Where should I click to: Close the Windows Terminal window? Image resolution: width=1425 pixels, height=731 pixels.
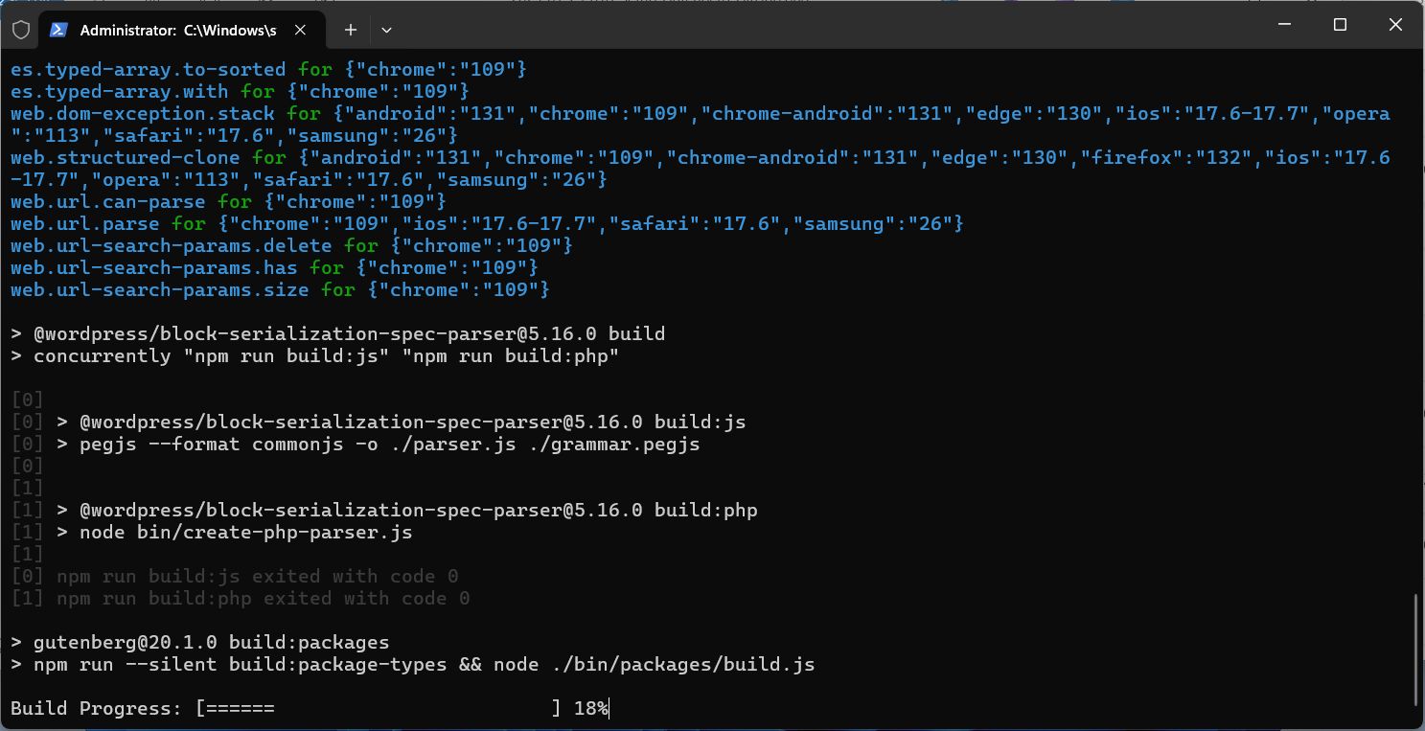coord(1393,26)
